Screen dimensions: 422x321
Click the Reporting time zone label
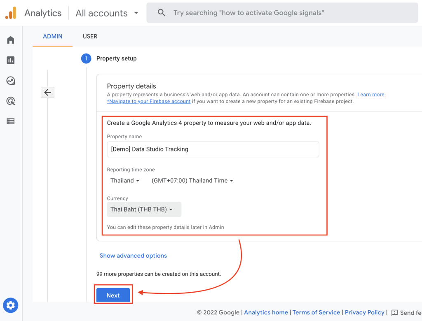coord(131,170)
